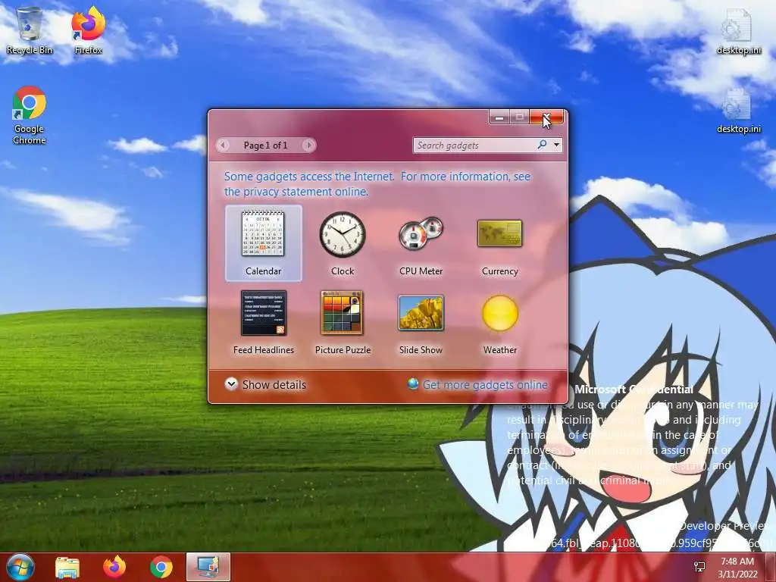Select the Feed Headlines gadget
The image size is (776, 582).
click(263, 322)
